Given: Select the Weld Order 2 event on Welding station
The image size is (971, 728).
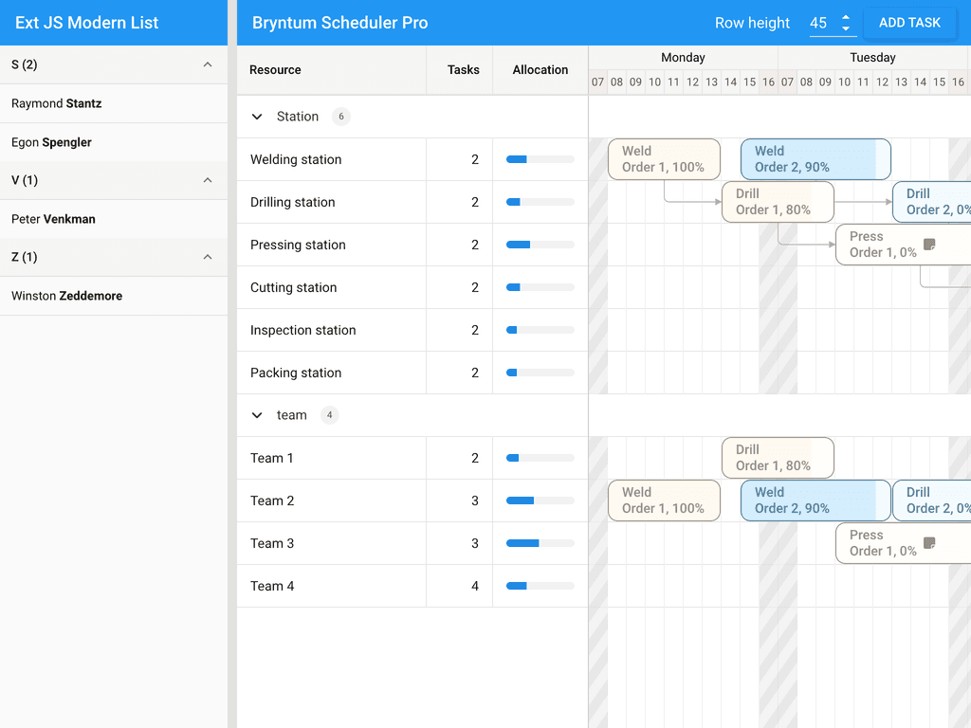Looking at the screenshot, I should click(815, 158).
